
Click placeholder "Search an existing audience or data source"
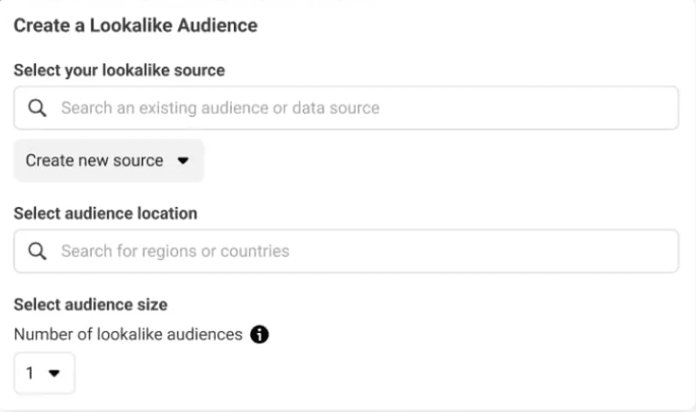pyautogui.click(x=220, y=108)
